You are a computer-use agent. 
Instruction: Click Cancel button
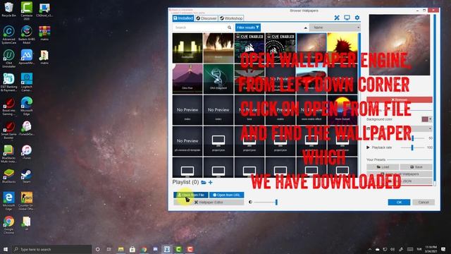(424, 202)
